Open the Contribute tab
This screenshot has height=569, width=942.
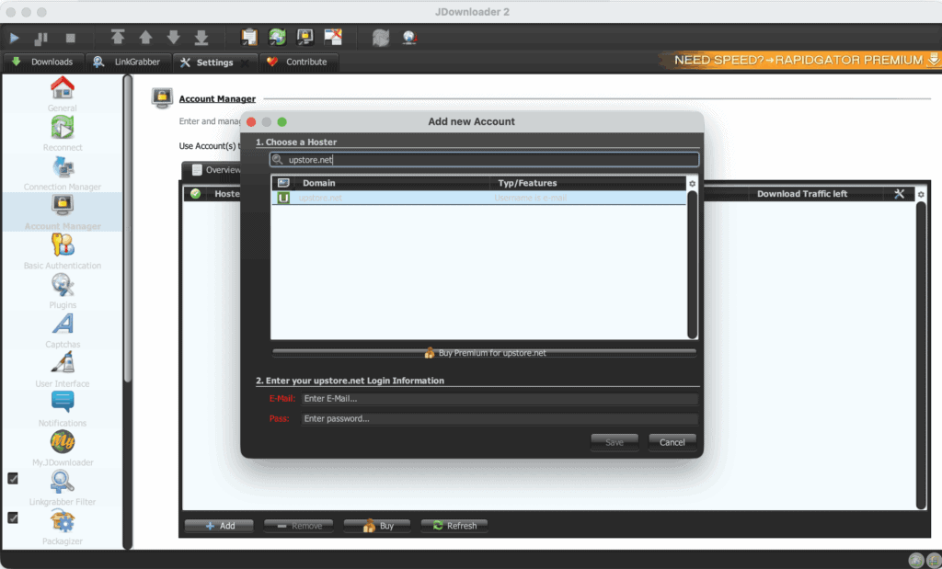click(x=298, y=62)
